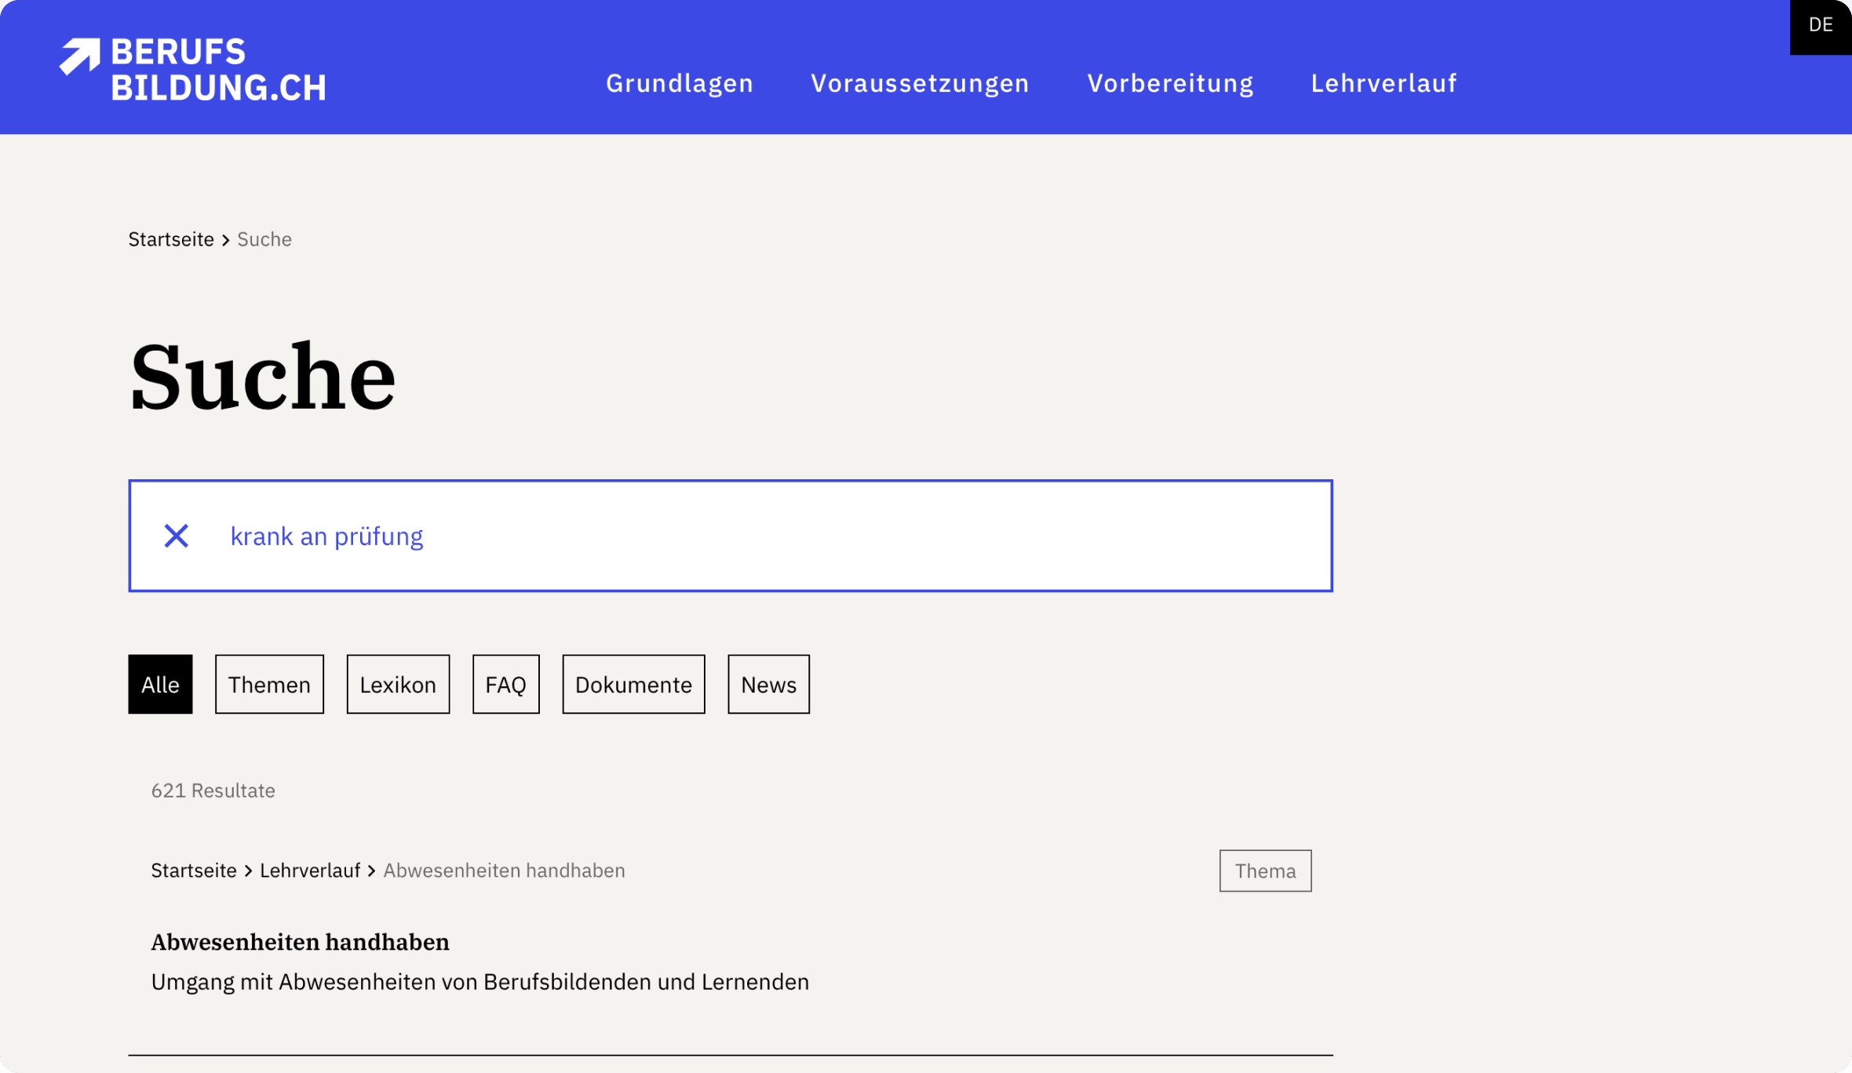Image resolution: width=1852 pixels, height=1073 pixels.
Task: Click the Suche breadcrumb entry
Action: pyautogui.click(x=264, y=239)
